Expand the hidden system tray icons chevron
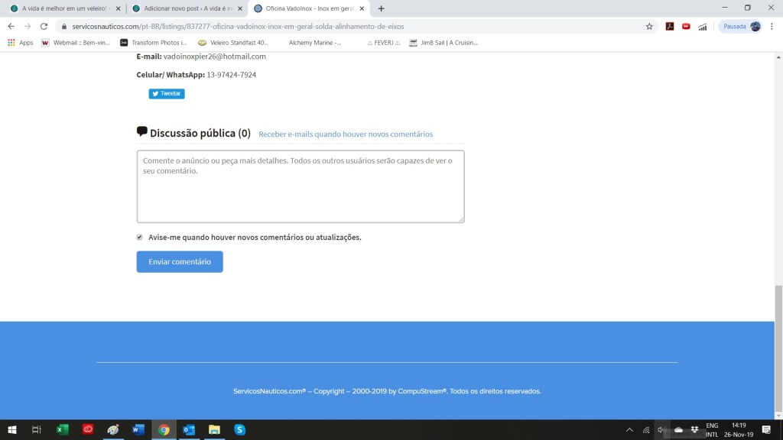783x440 pixels. click(x=629, y=430)
